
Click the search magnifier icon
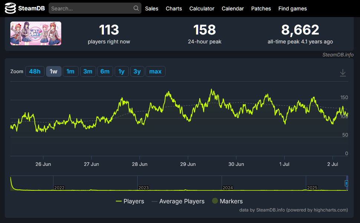click(136, 8)
